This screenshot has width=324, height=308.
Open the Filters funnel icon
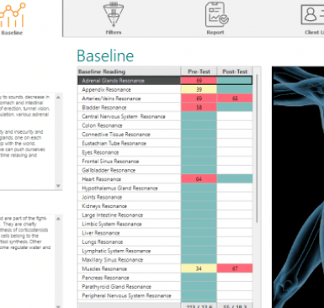[x=114, y=14]
